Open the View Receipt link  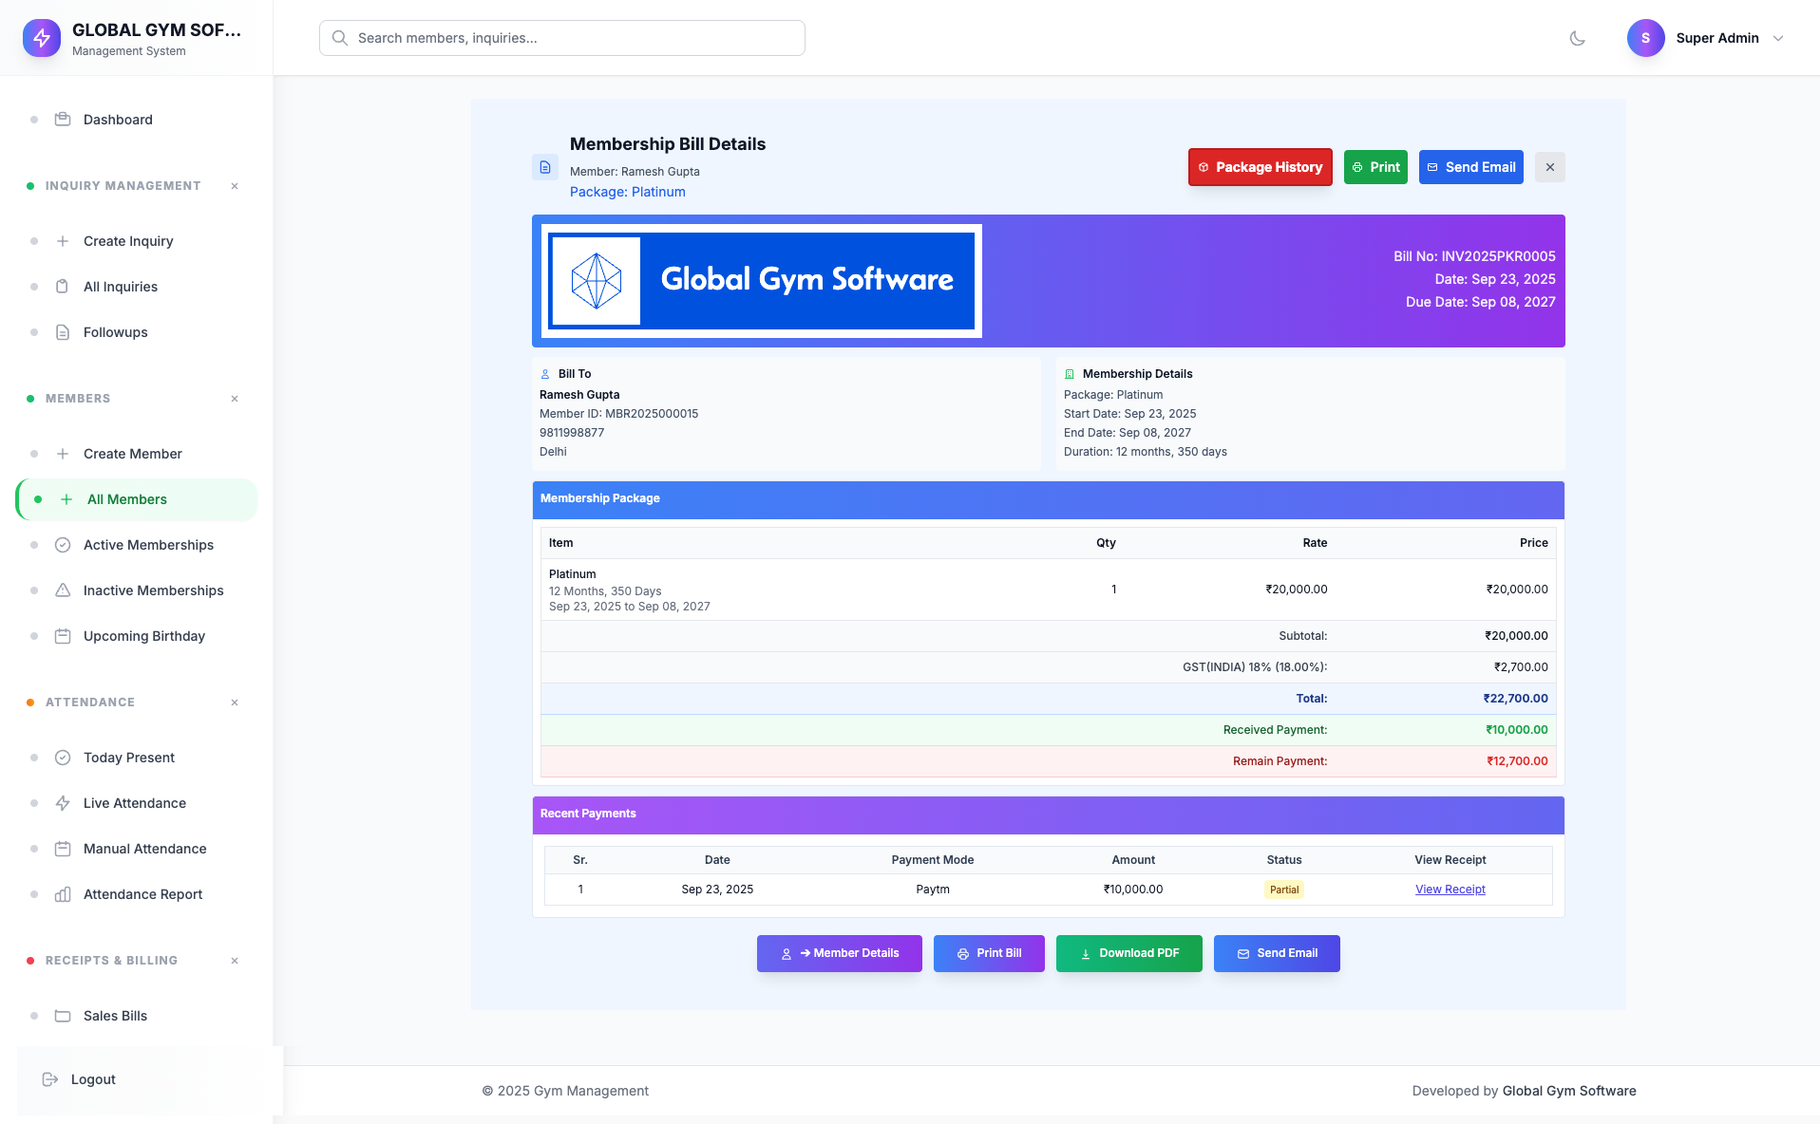coord(1450,890)
